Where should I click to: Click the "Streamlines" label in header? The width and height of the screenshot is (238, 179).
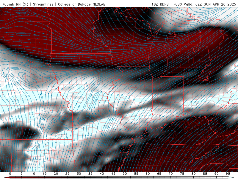(x=43, y=4)
